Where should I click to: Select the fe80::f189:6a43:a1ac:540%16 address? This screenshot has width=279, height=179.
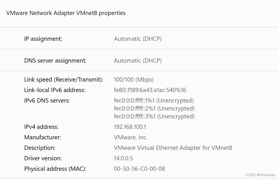point(150,90)
